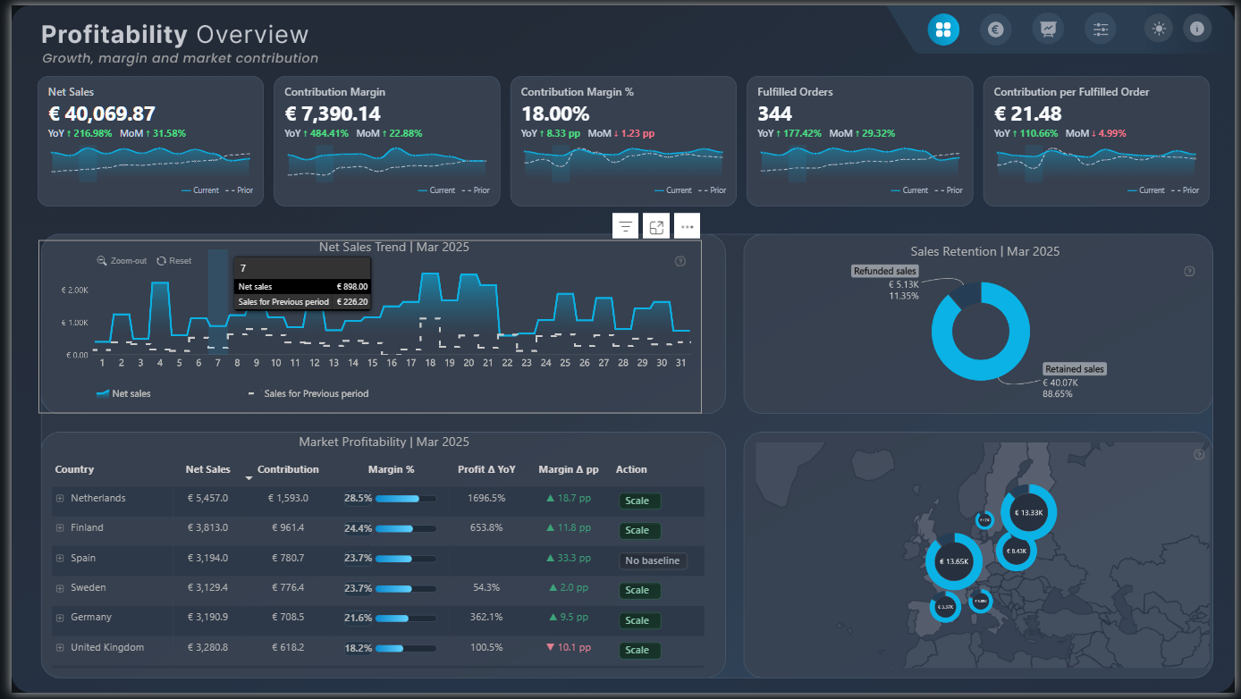Image resolution: width=1241 pixels, height=699 pixels.
Task: Click day 25 on trend x-axis
Action: [x=565, y=363]
